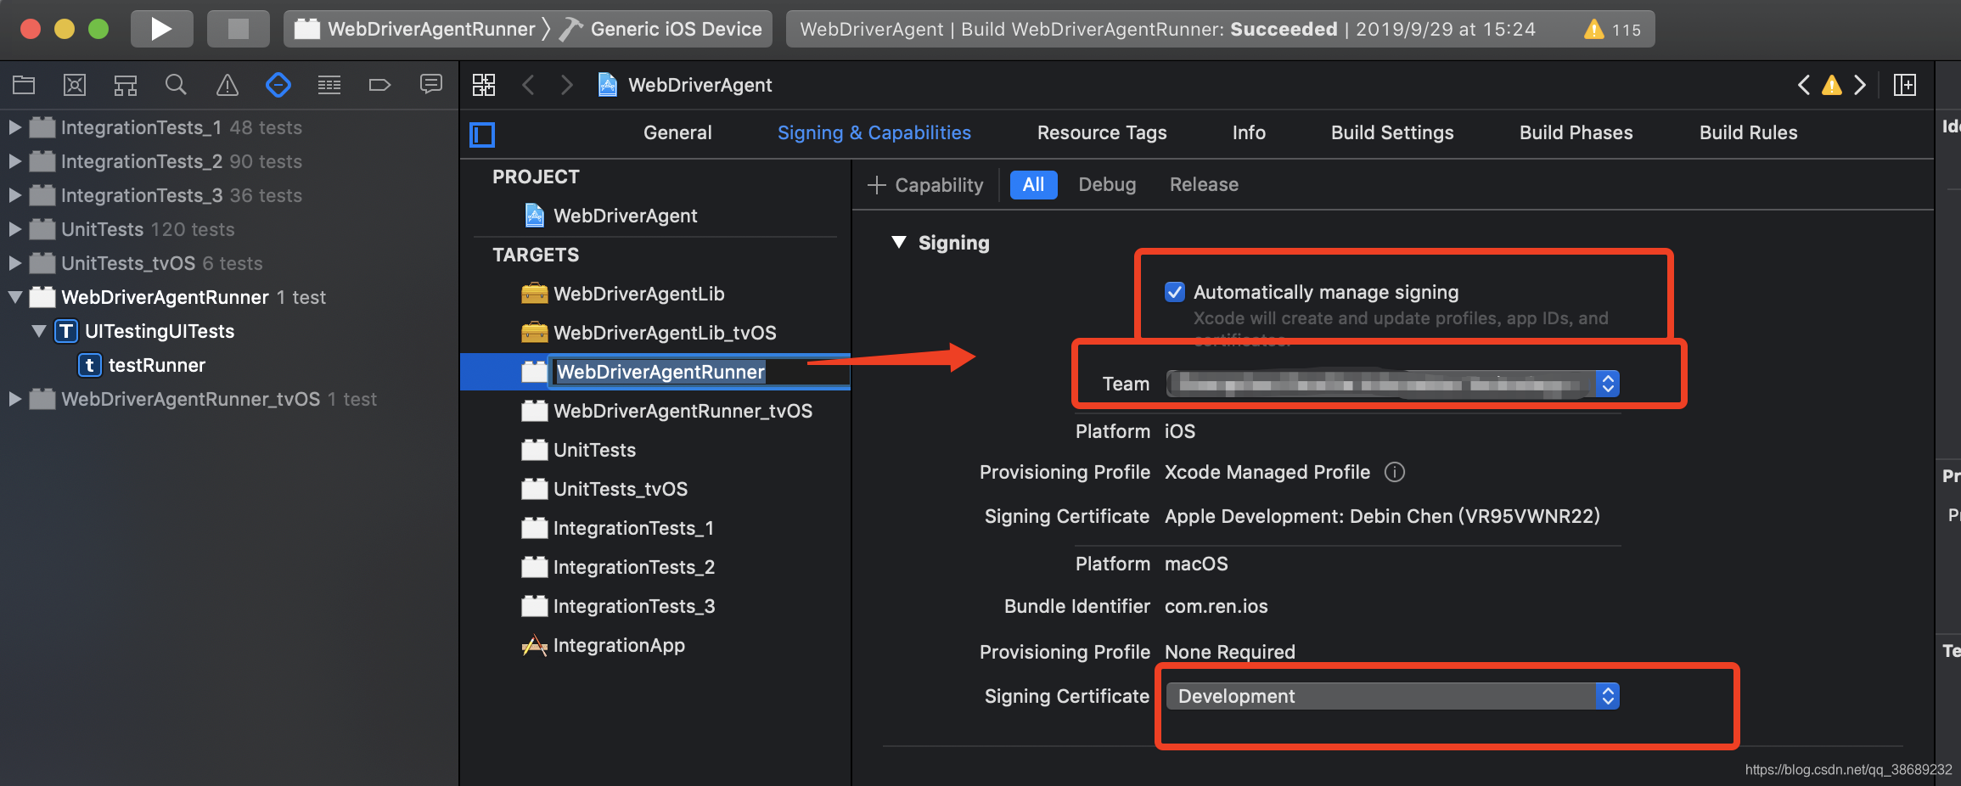The height and width of the screenshot is (786, 1961).
Task: Toggle the targets list sidebar icon
Action: tap(482, 134)
